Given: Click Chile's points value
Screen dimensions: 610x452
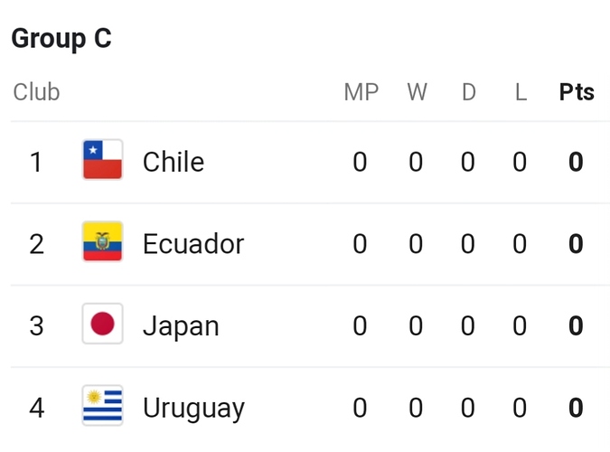Looking at the screenshot, I should point(576,162).
